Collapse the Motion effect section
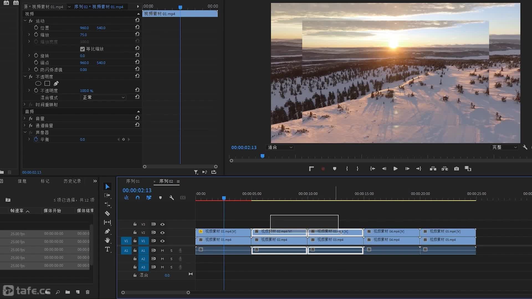 [x=25, y=21]
